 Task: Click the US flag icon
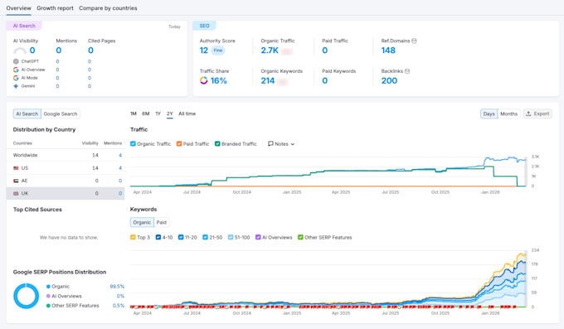click(x=16, y=168)
